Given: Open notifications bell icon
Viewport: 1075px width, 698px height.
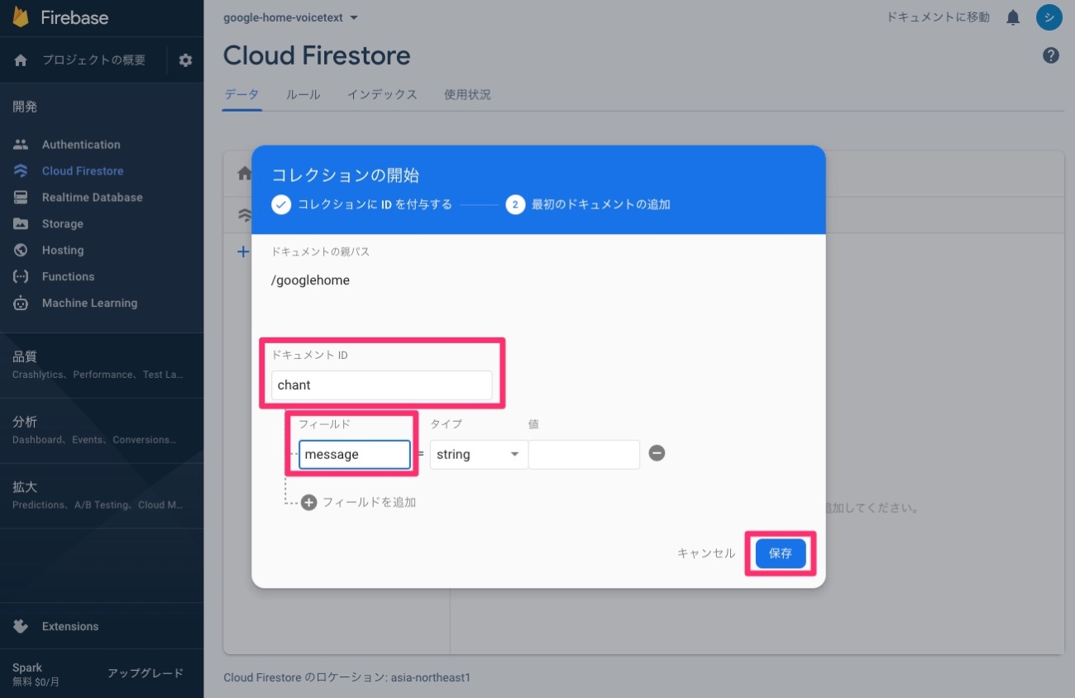Looking at the screenshot, I should tap(1013, 17).
